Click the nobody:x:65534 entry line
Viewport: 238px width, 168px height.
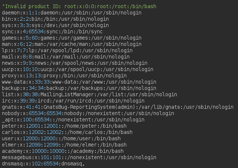click(x=88, y=113)
